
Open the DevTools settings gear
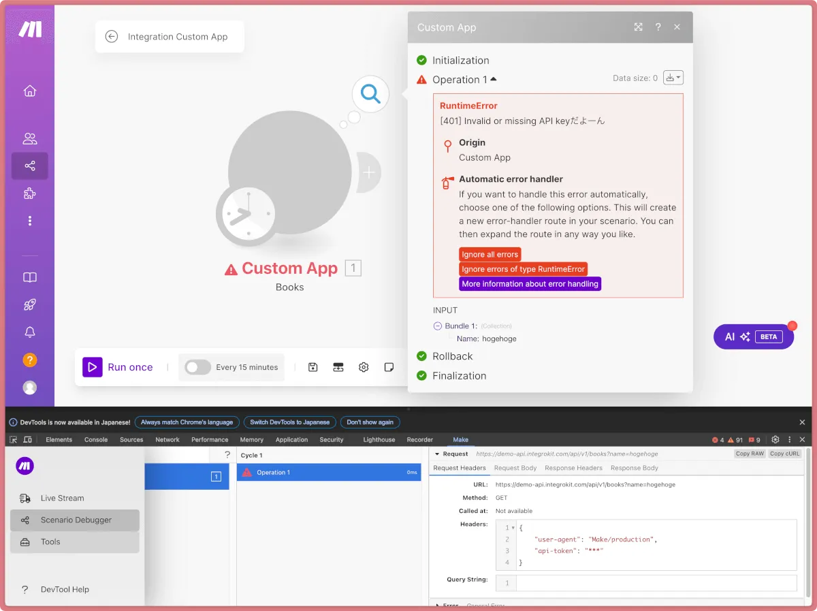[775, 440]
